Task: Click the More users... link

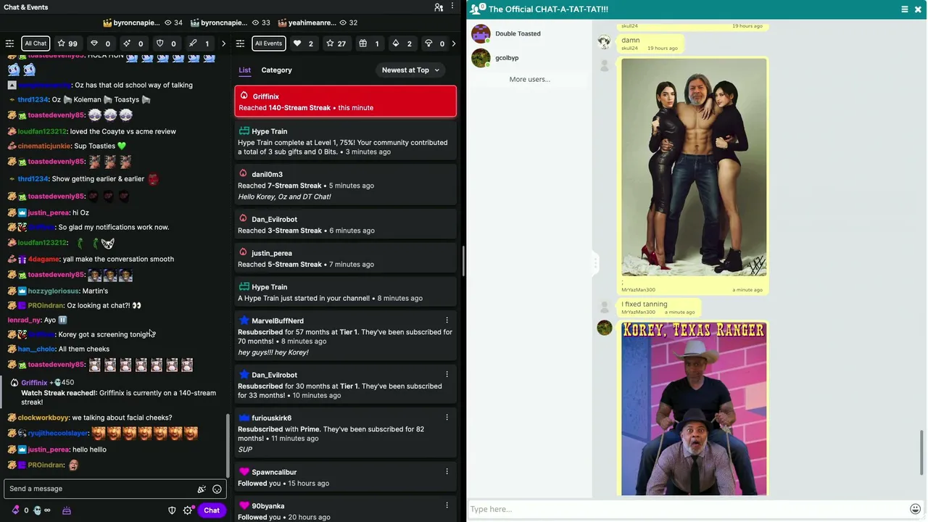Action: [x=529, y=79]
